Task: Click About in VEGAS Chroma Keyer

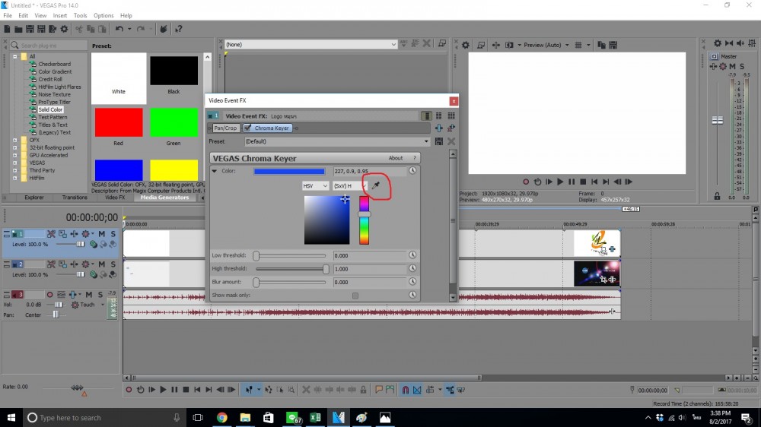Action: pyautogui.click(x=396, y=158)
